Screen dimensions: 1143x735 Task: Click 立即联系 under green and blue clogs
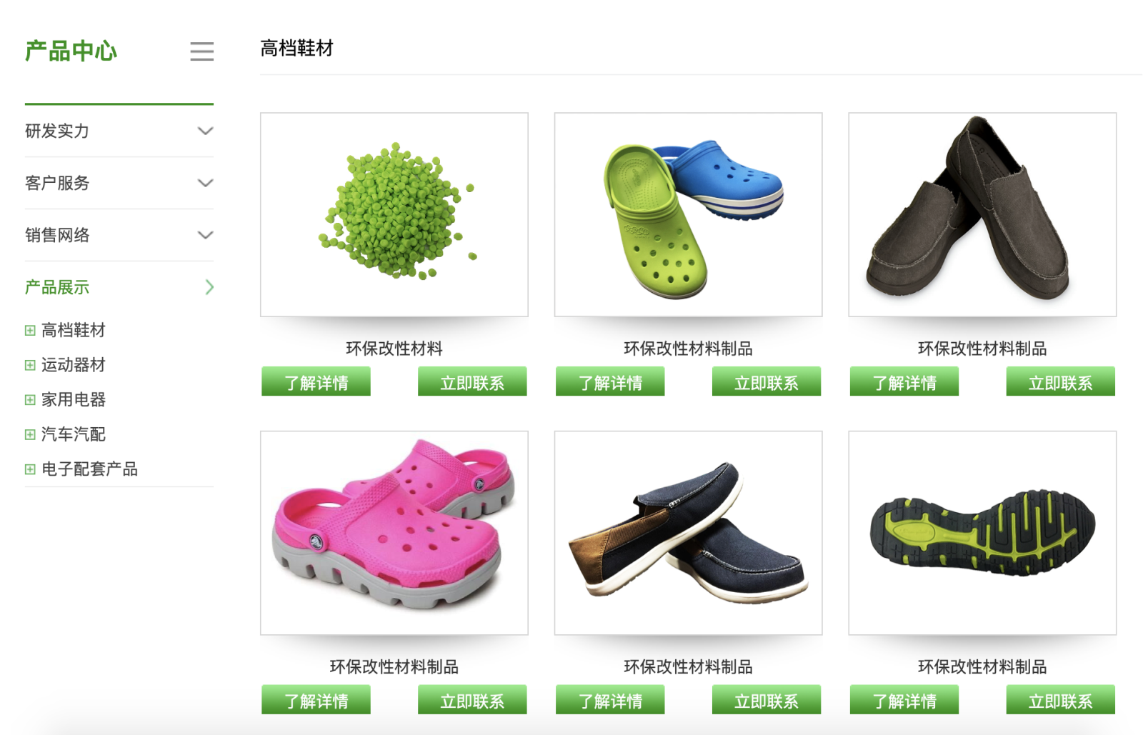coord(767,381)
